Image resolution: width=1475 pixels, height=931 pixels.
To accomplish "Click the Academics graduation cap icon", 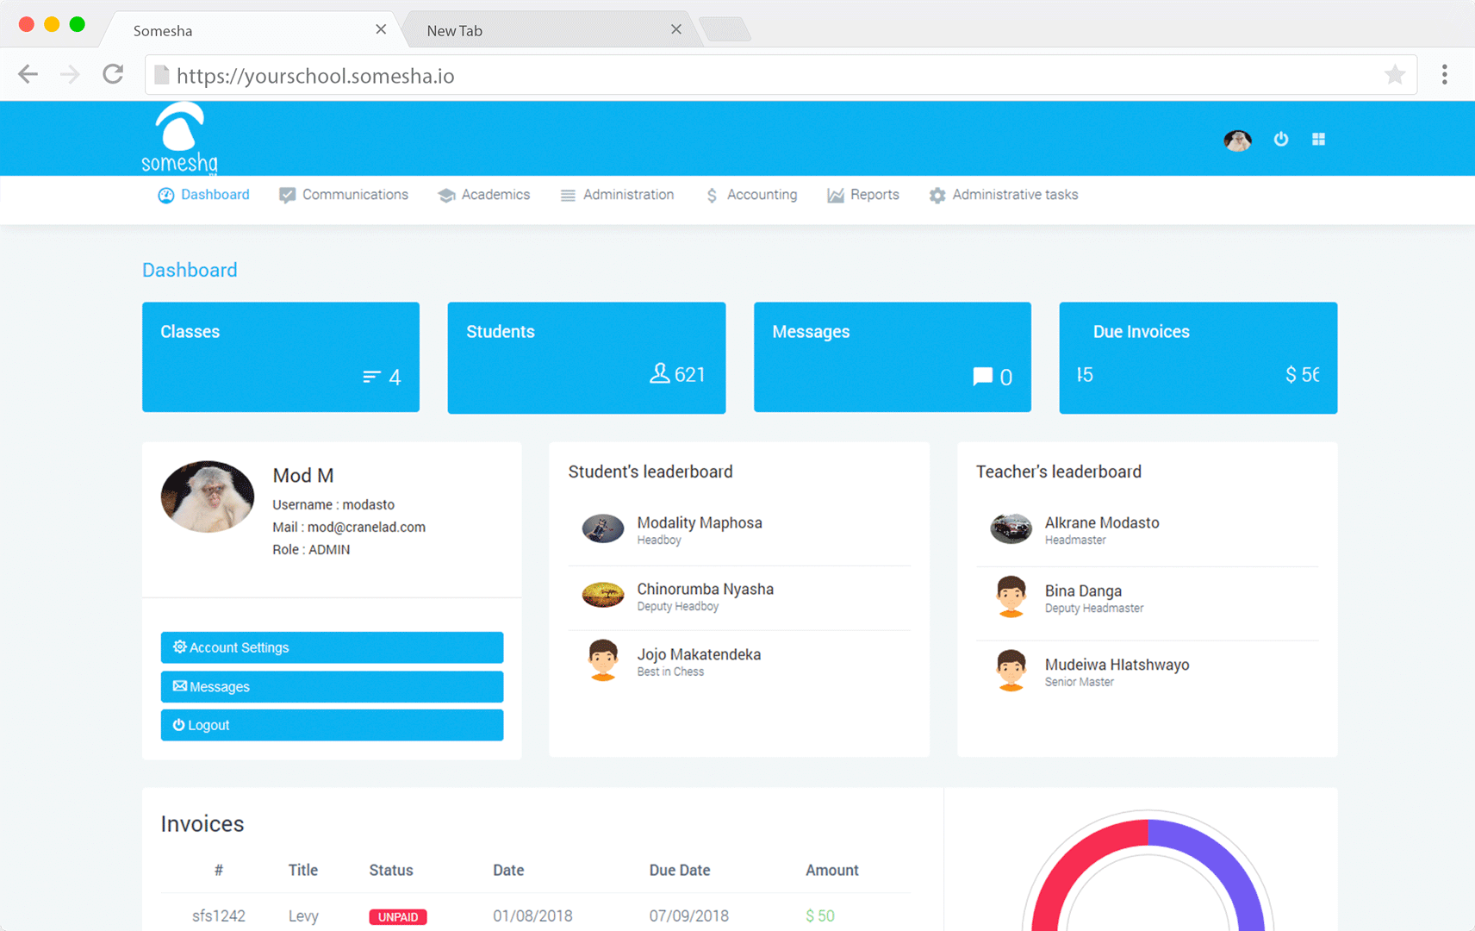I will point(446,196).
